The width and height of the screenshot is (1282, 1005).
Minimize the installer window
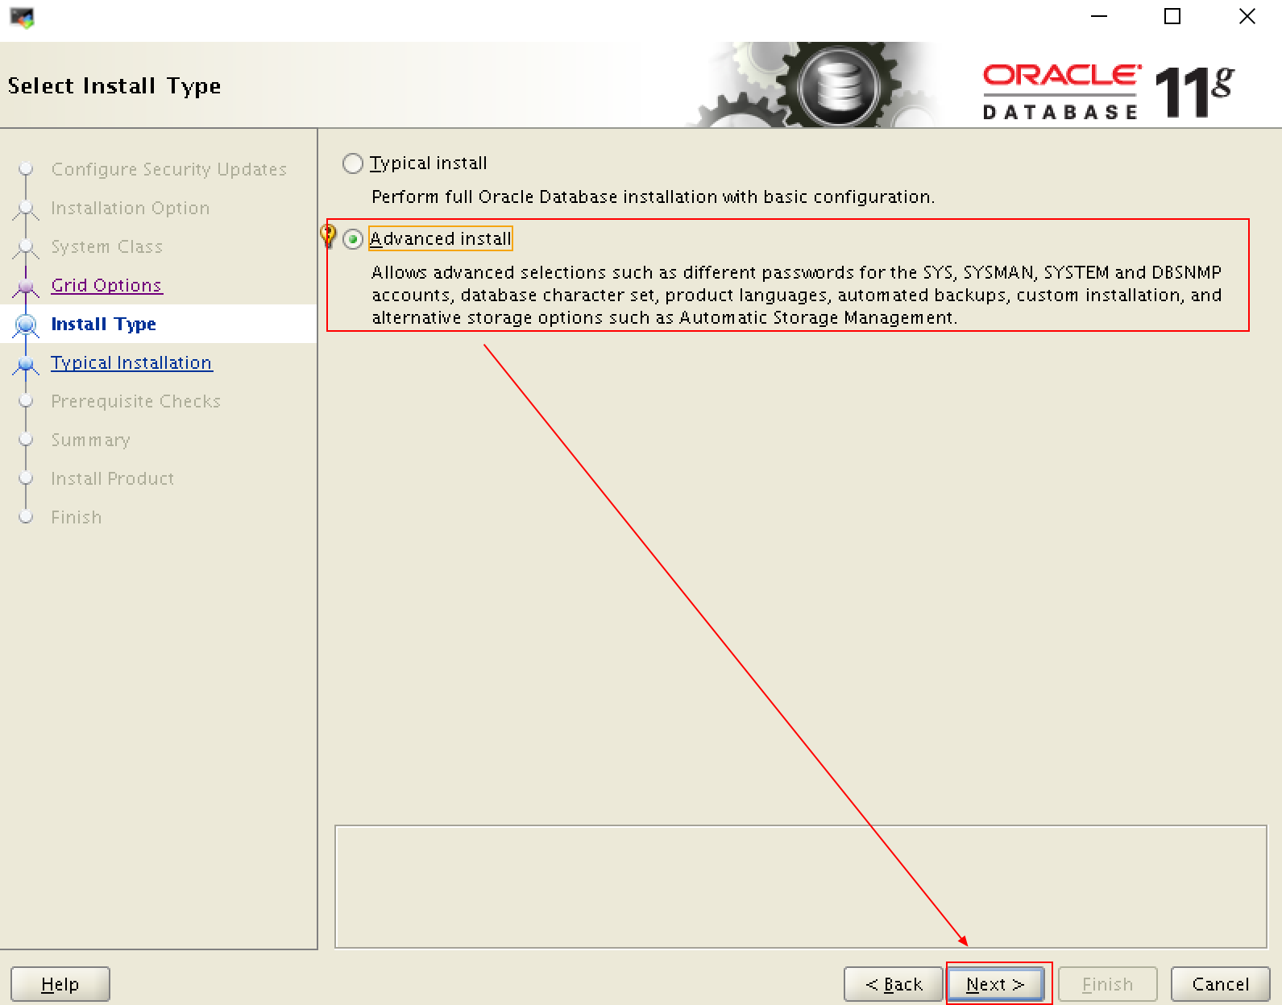(x=1099, y=17)
